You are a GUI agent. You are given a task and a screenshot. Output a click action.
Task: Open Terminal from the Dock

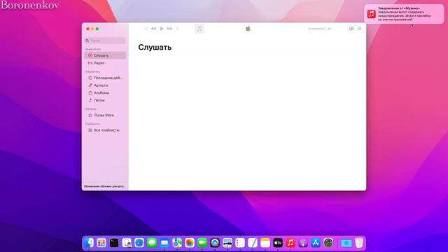click(x=114, y=243)
